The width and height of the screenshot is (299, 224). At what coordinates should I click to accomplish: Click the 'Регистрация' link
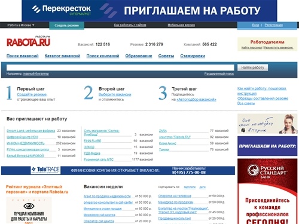click(274, 25)
